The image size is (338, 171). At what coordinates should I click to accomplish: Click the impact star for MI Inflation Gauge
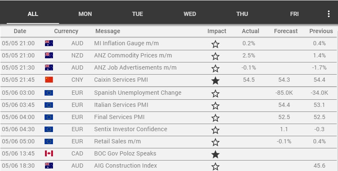coord(215,44)
